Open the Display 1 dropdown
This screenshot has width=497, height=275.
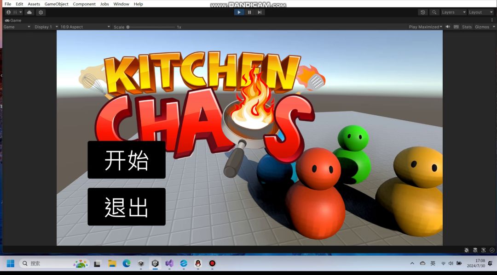pos(46,27)
